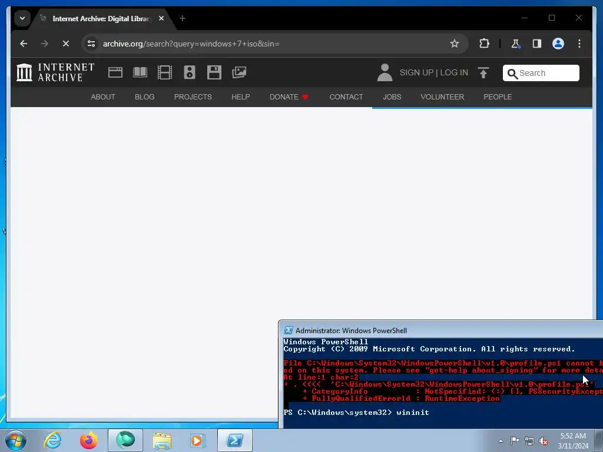Open the Chrome extensions menu

point(484,44)
